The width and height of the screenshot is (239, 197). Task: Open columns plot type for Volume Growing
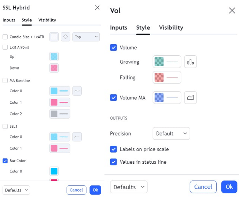pos(190,62)
